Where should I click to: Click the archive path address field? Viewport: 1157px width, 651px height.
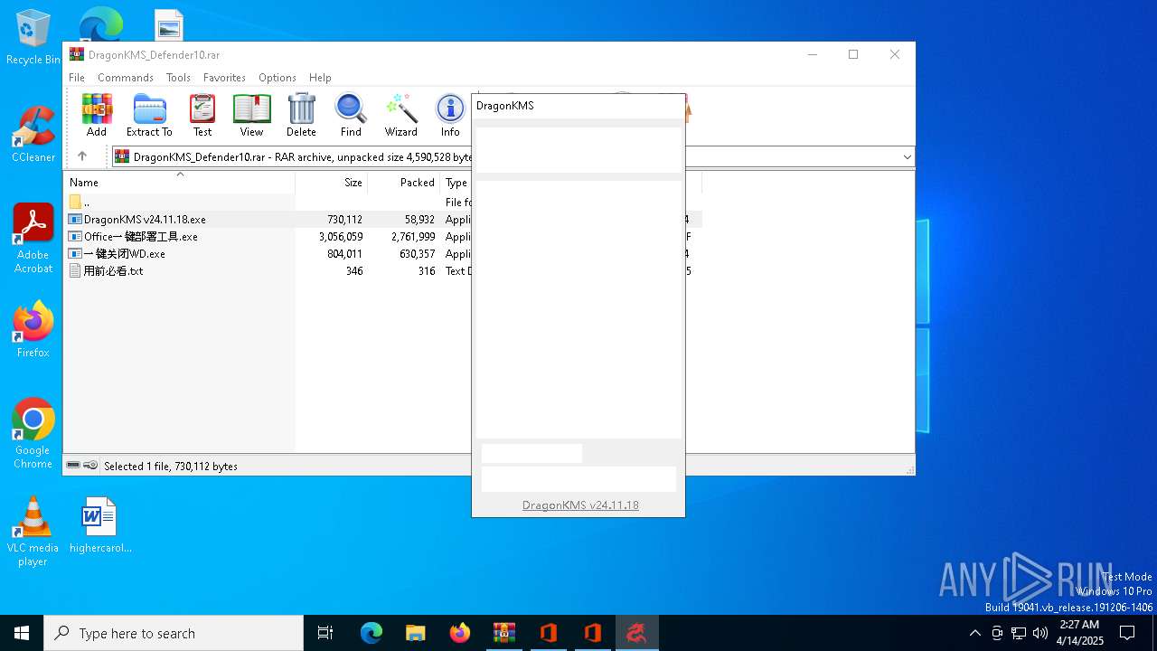(x=512, y=157)
